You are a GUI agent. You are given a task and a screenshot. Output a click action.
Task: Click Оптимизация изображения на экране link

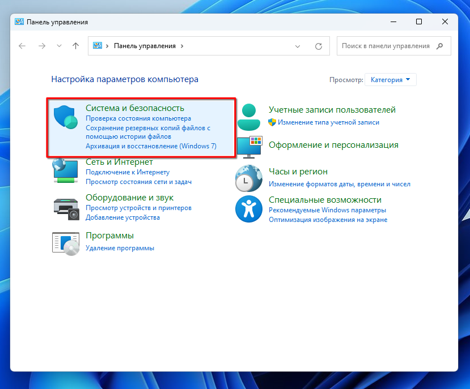coord(328,220)
